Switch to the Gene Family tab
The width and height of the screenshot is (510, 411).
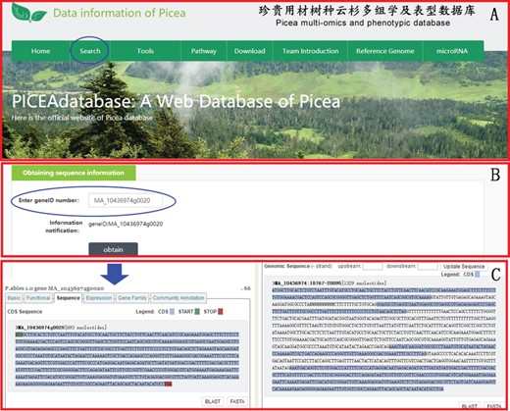pyautogui.click(x=132, y=298)
